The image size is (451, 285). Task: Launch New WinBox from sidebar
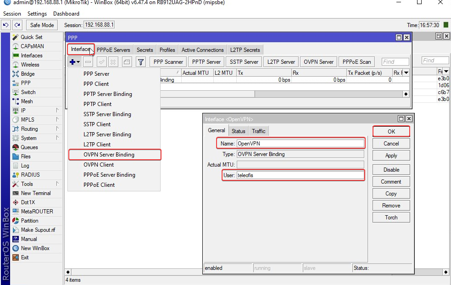click(35, 248)
